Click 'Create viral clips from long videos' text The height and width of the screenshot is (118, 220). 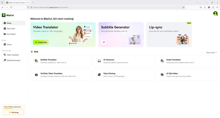[x=179, y=76]
